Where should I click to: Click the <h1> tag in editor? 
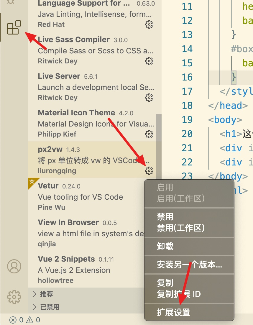coord(231,134)
